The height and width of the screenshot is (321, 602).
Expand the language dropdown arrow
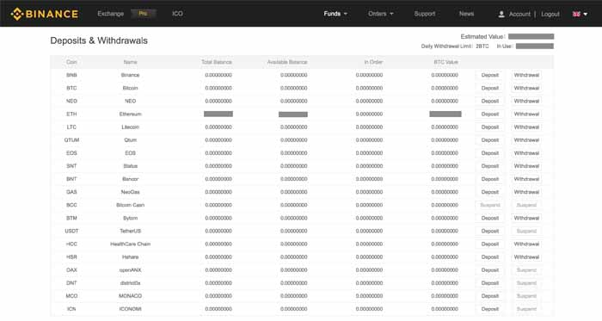tap(586, 15)
